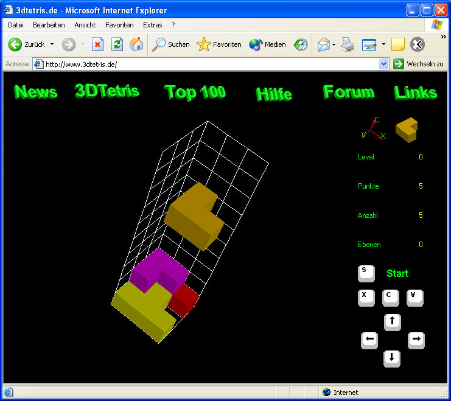Open the History clock icon
Viewport: 451px width, 401px height.
301,44
